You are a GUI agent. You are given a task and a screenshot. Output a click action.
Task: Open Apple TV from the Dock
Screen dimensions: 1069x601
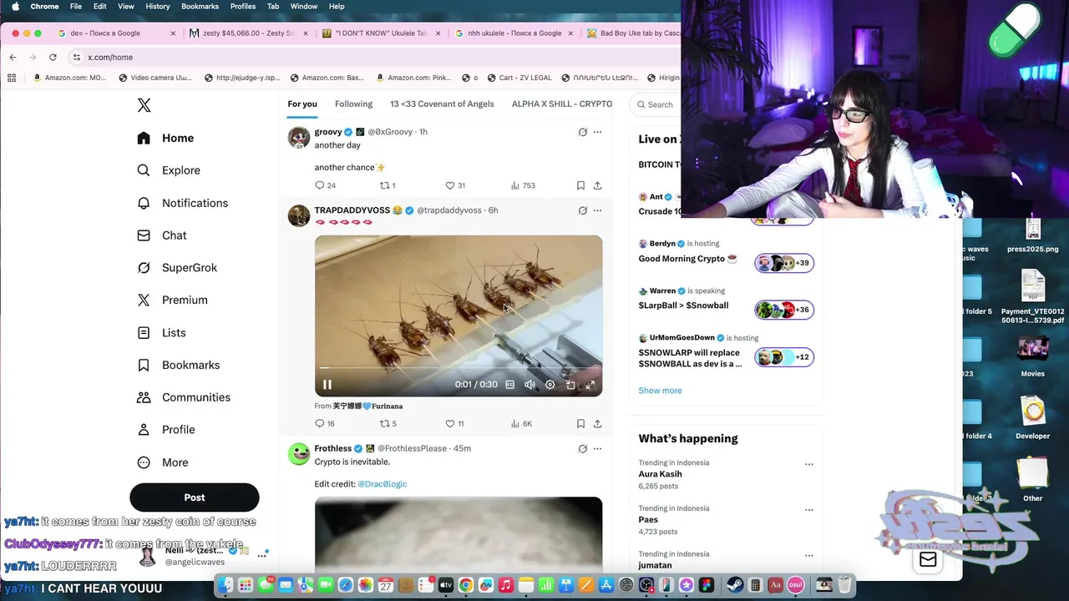pyautogui.click(x=445, y=585)
